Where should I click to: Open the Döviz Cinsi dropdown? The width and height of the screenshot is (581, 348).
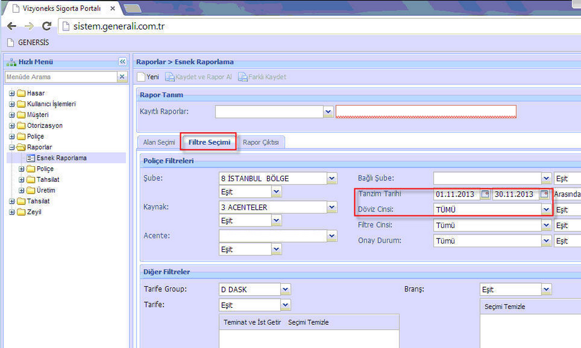pos(546,210)
